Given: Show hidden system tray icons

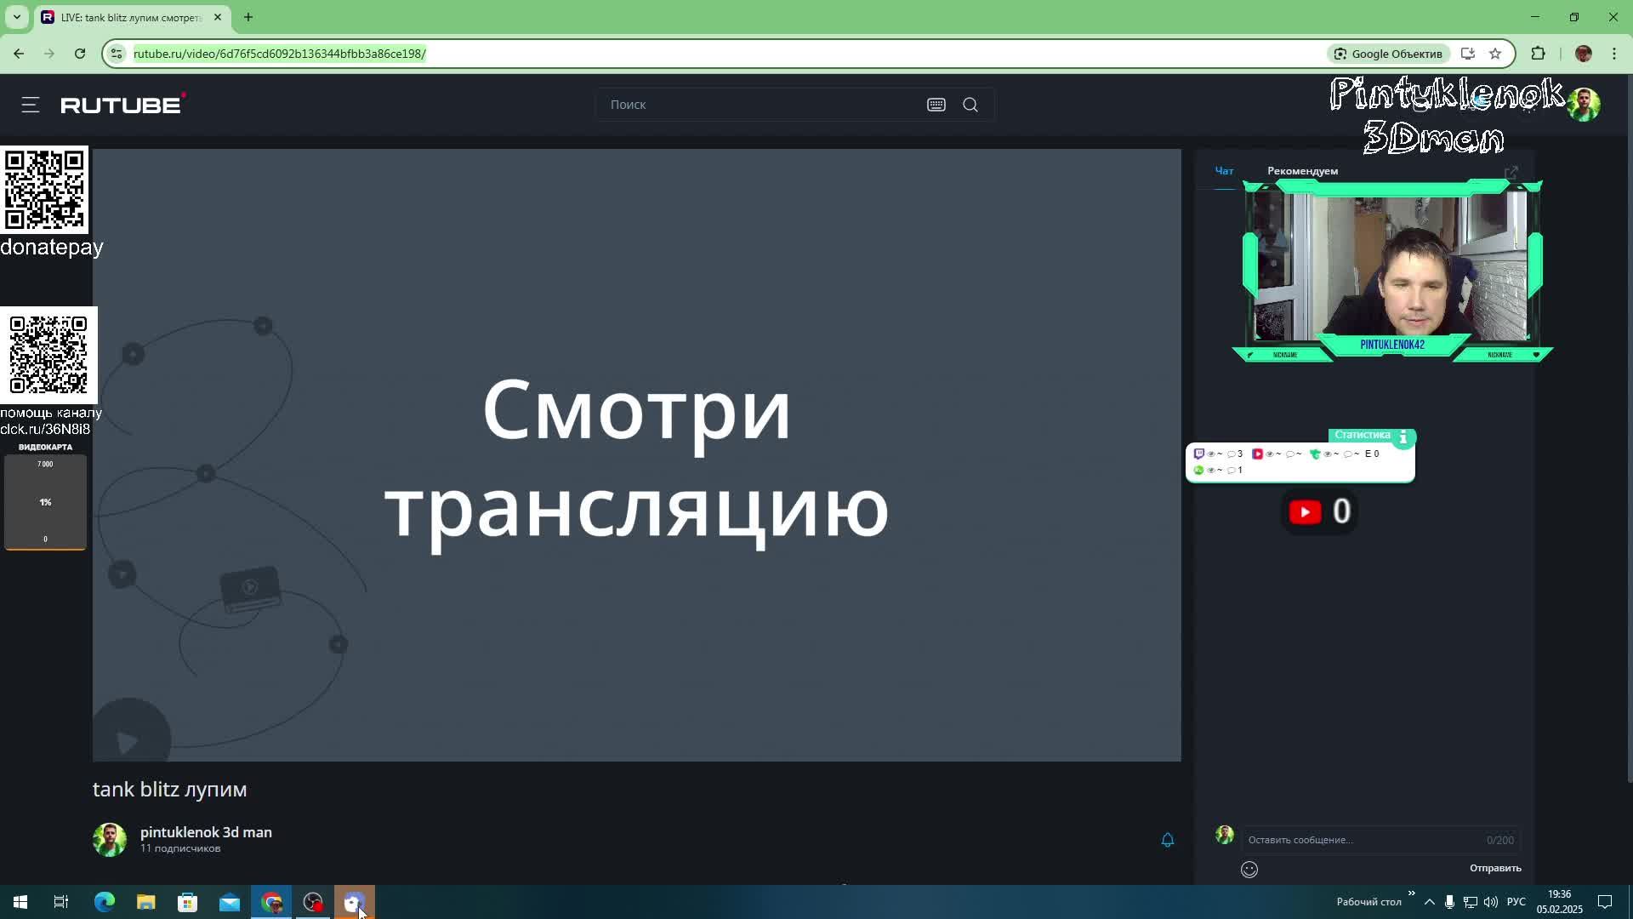Looking at the screenshot, I should (x=1429, y=902).
